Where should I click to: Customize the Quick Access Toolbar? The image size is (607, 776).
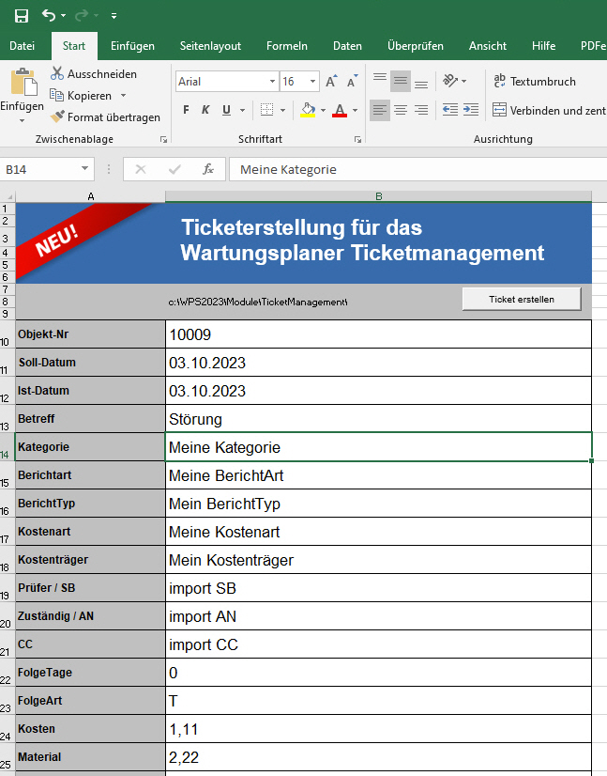(114, 16)
